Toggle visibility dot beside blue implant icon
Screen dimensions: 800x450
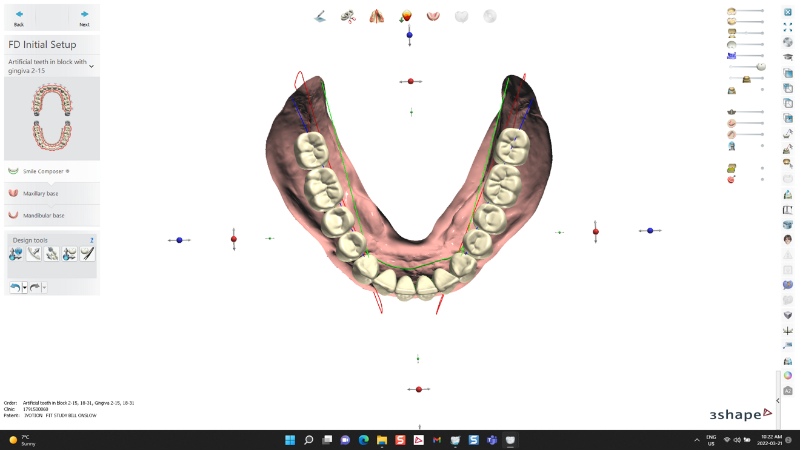tap(762, 146)
